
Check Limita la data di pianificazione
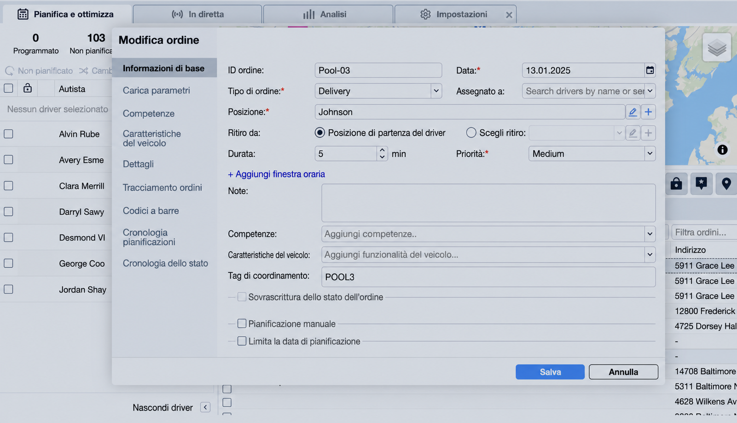tap(242, 341)
